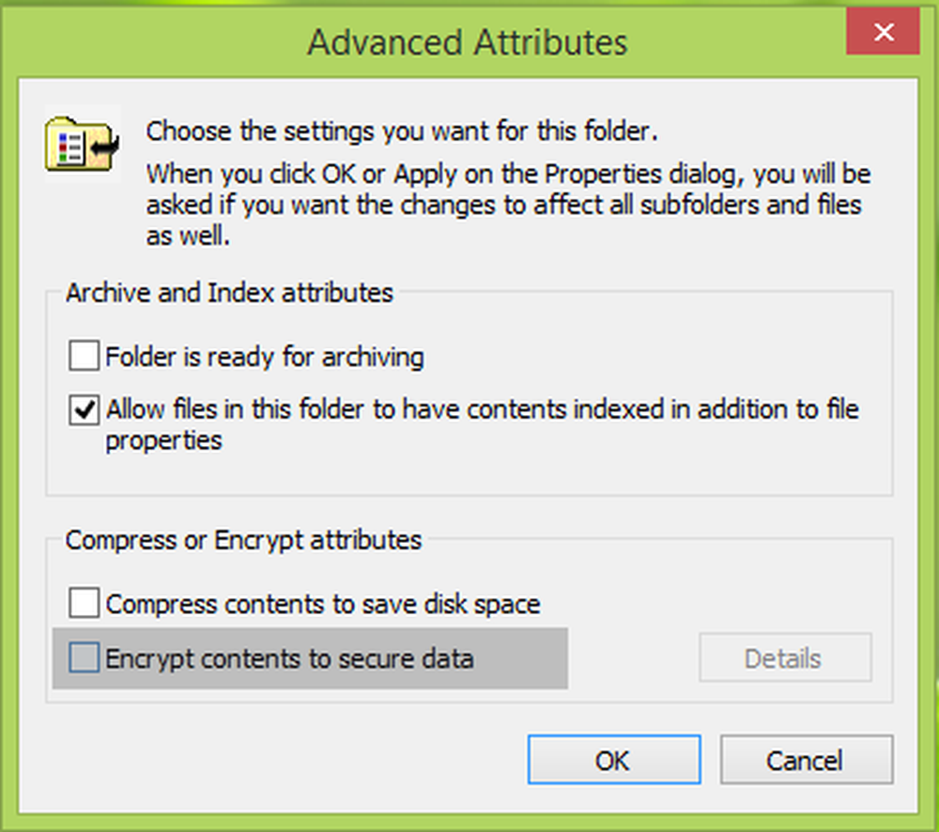Click the 'Compress or Encrypt attributes' group heading
The height and width of the screenshot is (832, 939).
[x=243, y=540]
